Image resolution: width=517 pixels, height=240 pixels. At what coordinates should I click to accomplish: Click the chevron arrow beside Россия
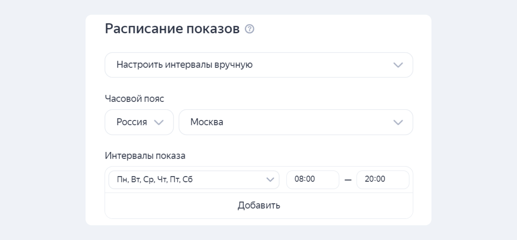pyautogui.click(x=159, y=122)
